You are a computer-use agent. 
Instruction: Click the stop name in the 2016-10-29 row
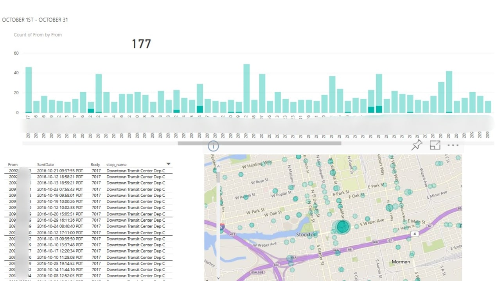coord(136,220)
